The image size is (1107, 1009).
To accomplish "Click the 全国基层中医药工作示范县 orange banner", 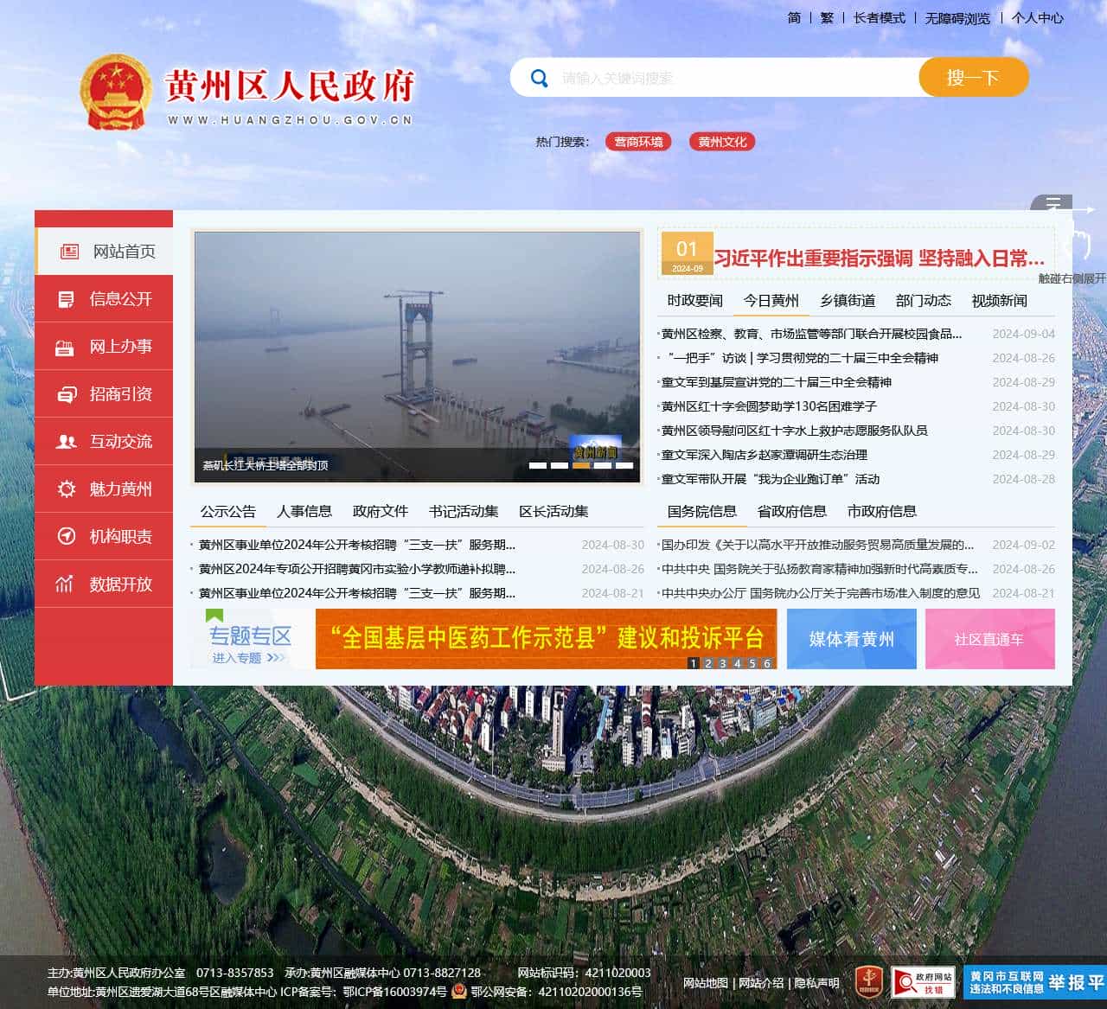I will tap(547, 639).
